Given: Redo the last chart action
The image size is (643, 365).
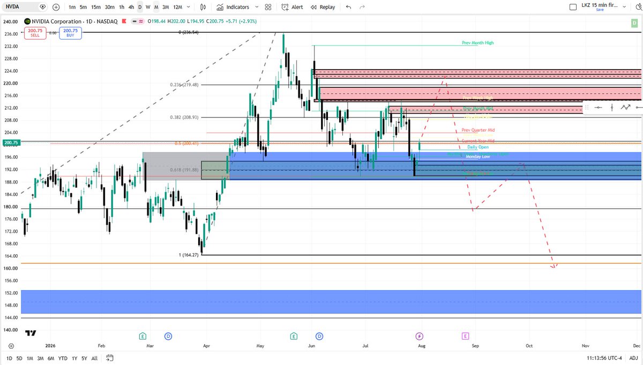Looking at the screenshot, I should pyautogui.click(x=362, y=7).
